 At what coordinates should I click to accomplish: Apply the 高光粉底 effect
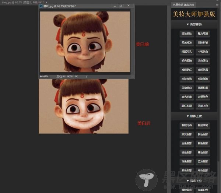pyautogui.click(x=187, y=97)
